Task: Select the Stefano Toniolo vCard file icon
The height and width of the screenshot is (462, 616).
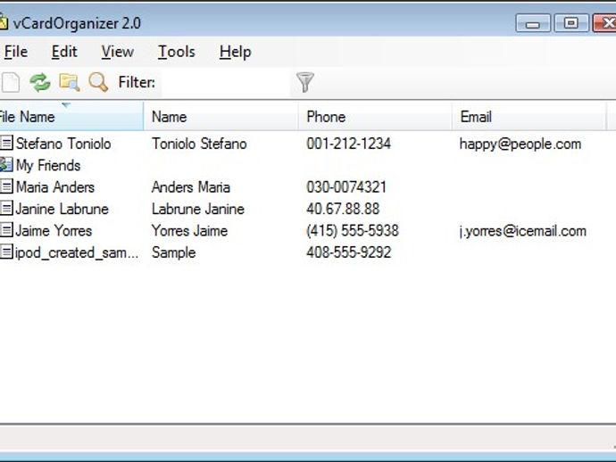Action: [6, 143]
